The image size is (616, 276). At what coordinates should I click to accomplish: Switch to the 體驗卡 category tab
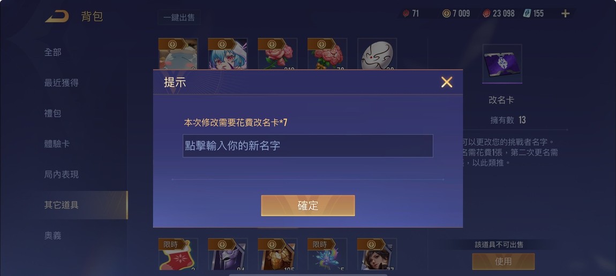point(57,144)
